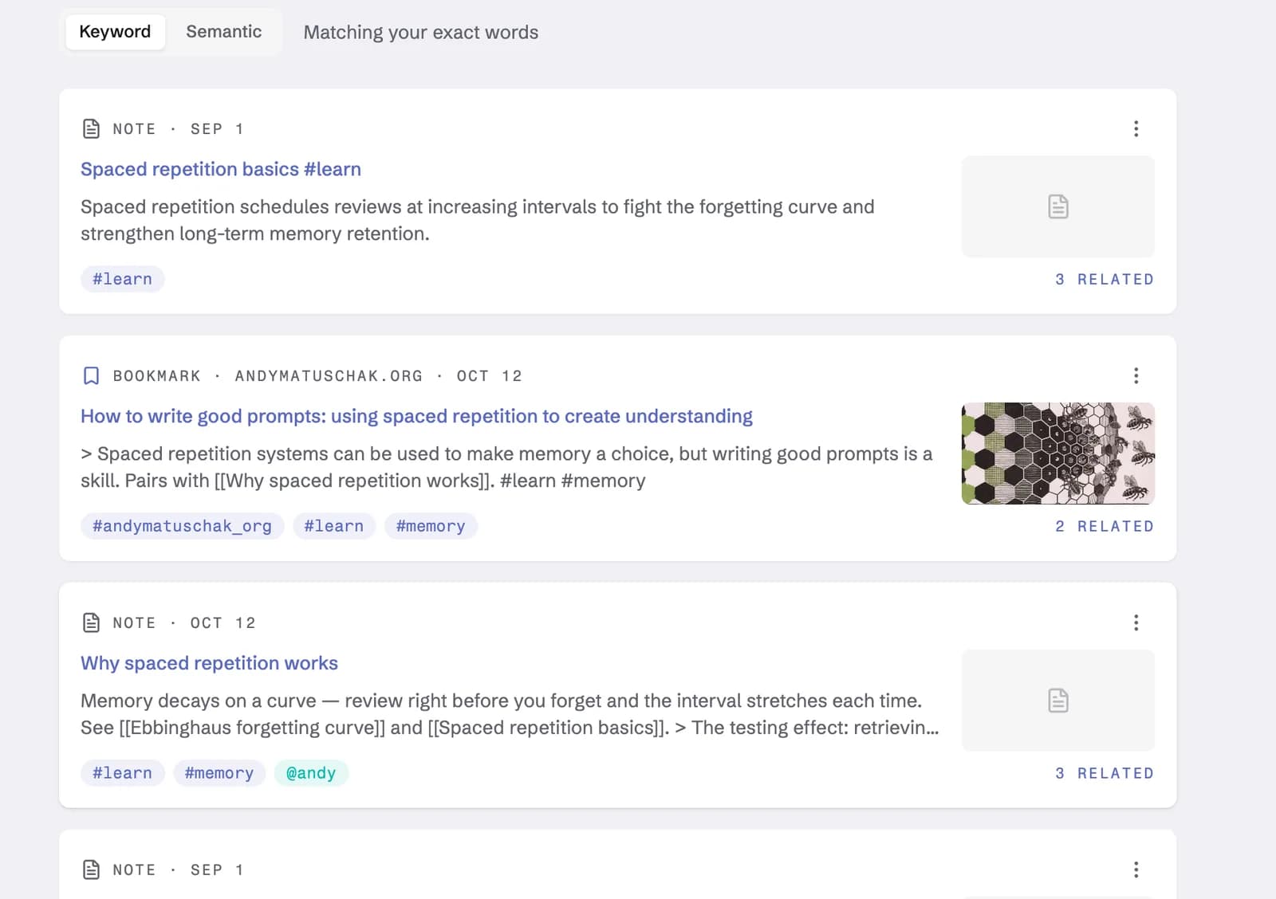Click the 'OCT 12' date on the bookmark card

(x=489, y=376)
